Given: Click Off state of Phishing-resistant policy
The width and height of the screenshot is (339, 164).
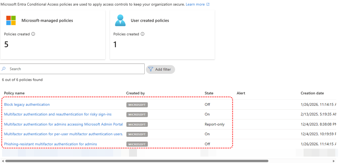Looking at the screenshot, I should coord(207,144).
